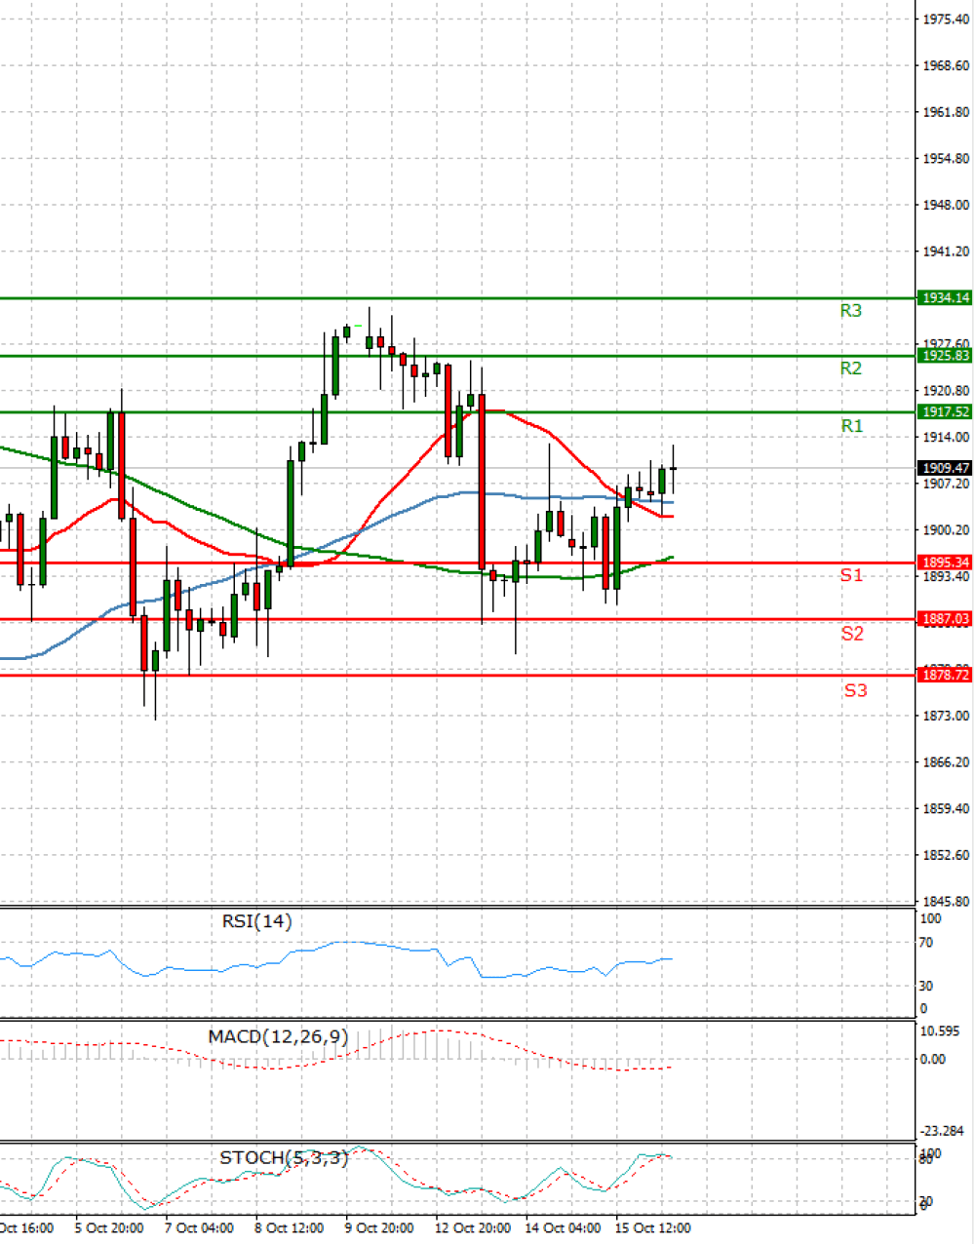Click the 1852.60 price axis value

pyautogui.click(x=946, y=855)
